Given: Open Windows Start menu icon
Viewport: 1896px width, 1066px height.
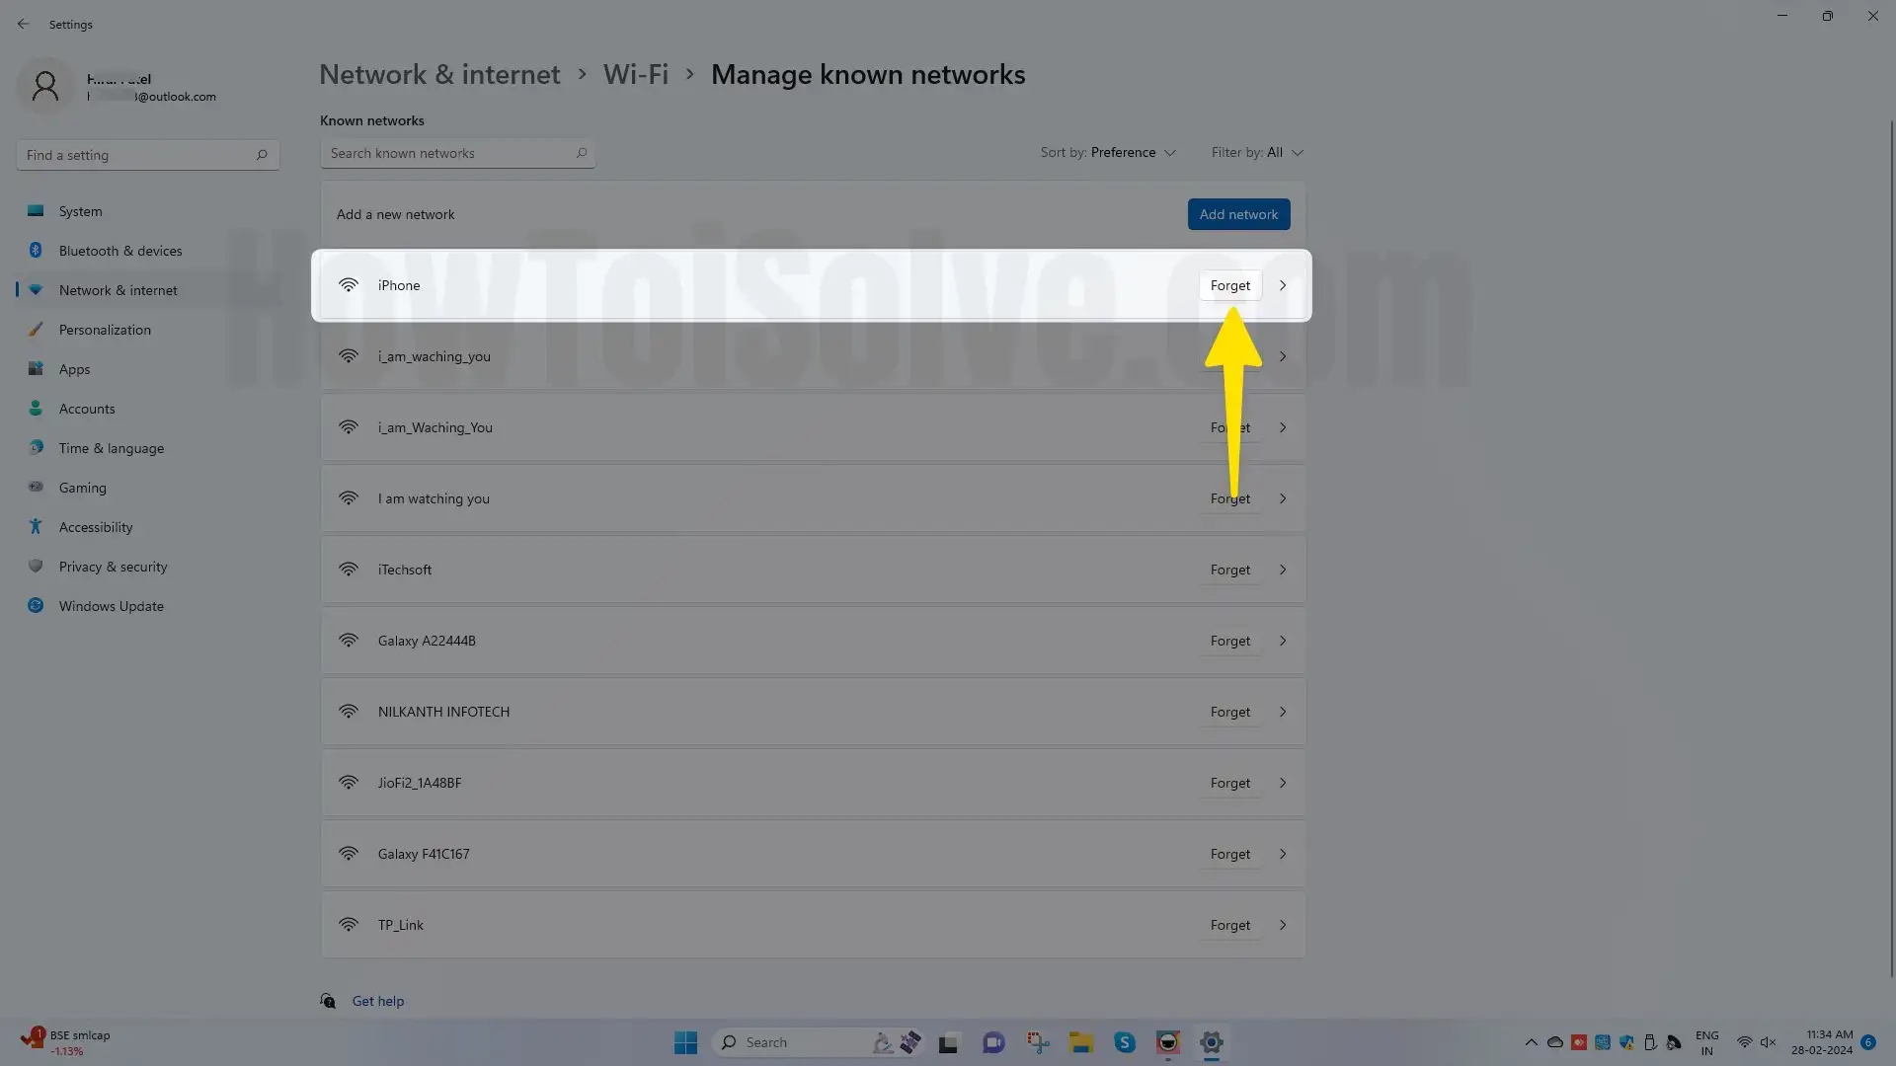Looking at the screenshot, I should pyautogui.click(x=685, y=1042).
